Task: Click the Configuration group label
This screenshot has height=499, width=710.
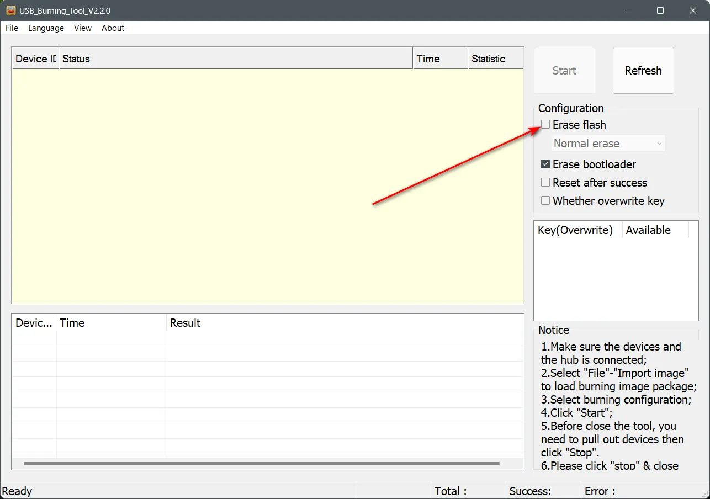Action: click(x=571, y=108)
